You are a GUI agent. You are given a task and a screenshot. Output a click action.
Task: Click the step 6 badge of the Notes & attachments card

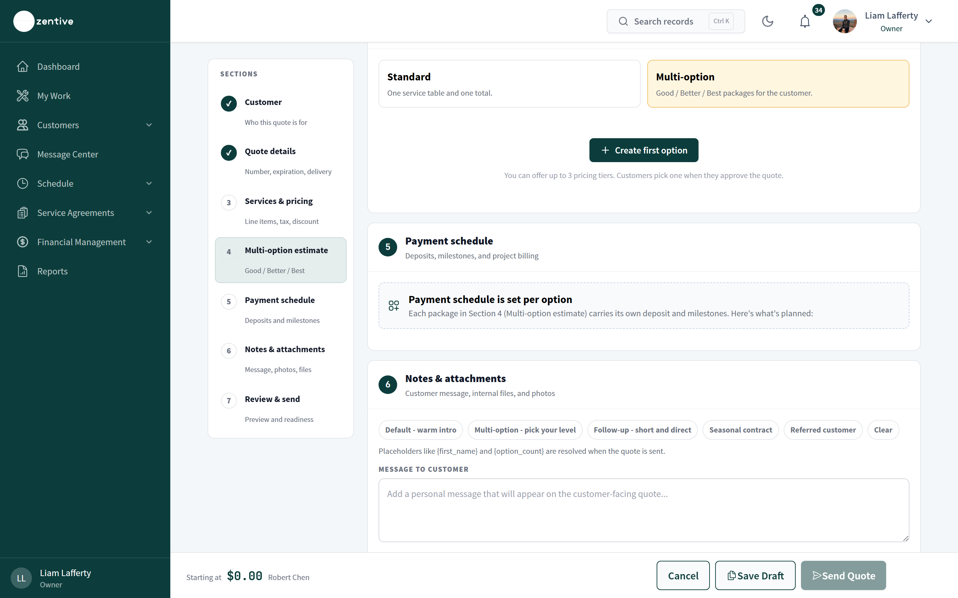[388, 384]
